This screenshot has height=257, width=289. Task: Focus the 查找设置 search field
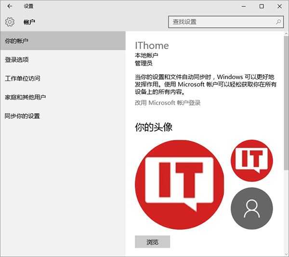(x=222, y=22)
